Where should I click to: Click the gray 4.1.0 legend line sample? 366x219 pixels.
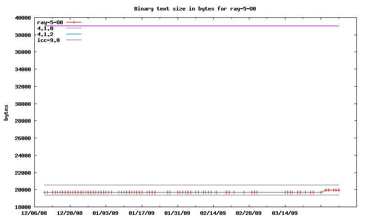[x=74, y=28]
